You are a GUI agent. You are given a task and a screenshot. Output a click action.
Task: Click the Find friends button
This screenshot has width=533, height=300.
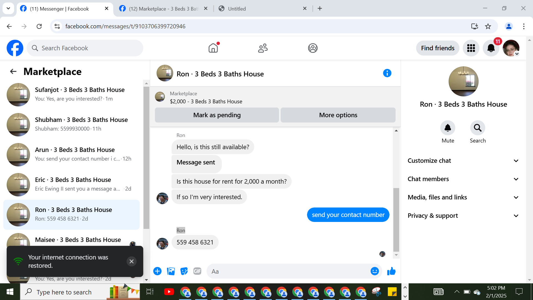438,48
